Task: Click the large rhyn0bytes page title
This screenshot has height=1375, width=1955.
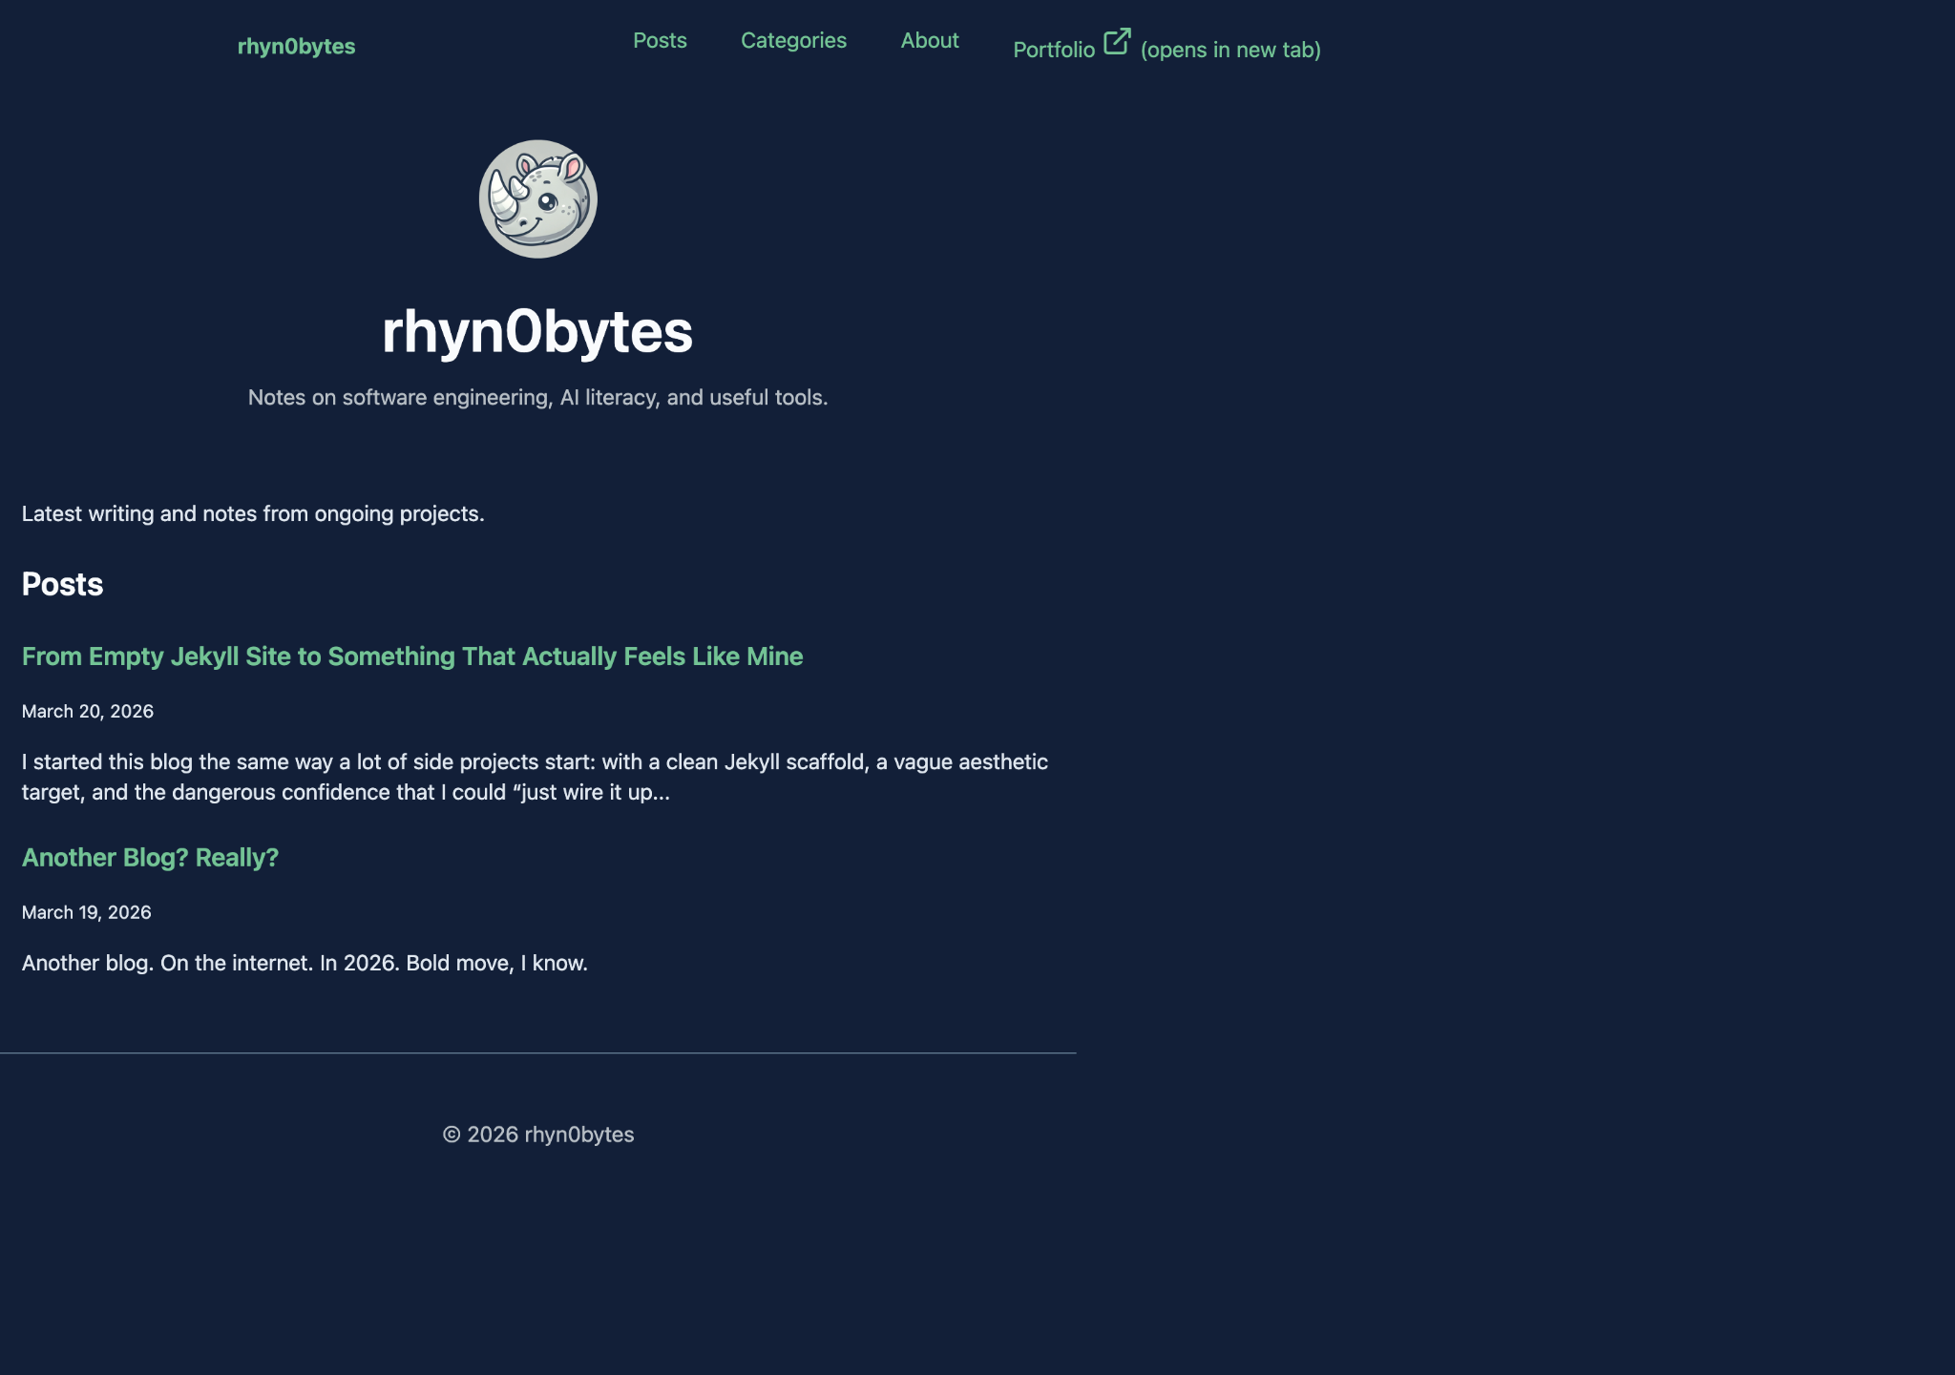Action: click(537, 331)
